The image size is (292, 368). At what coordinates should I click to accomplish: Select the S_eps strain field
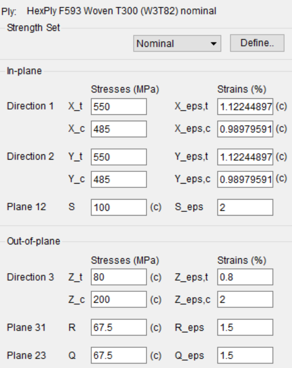(245, 207)
